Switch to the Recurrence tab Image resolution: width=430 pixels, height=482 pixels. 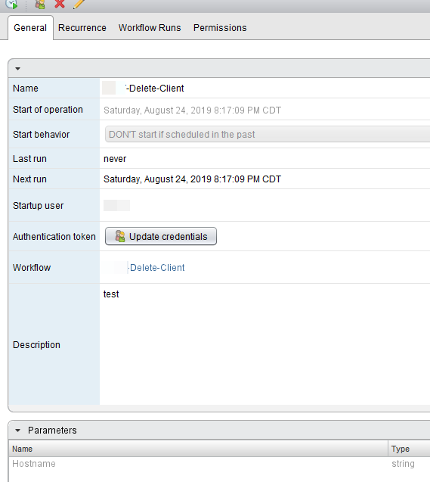pyautogui.click(x=82, y=28)
